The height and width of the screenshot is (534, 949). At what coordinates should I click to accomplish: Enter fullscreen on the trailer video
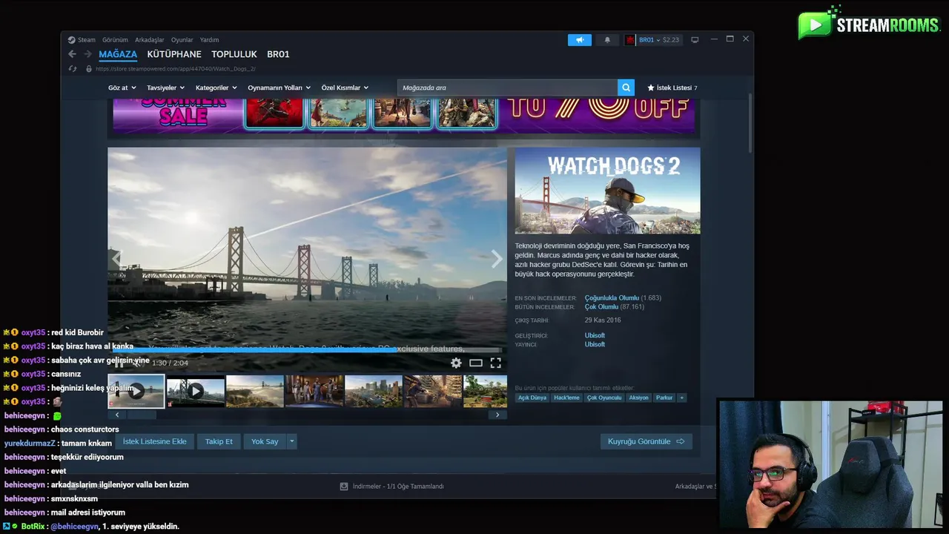495,363
